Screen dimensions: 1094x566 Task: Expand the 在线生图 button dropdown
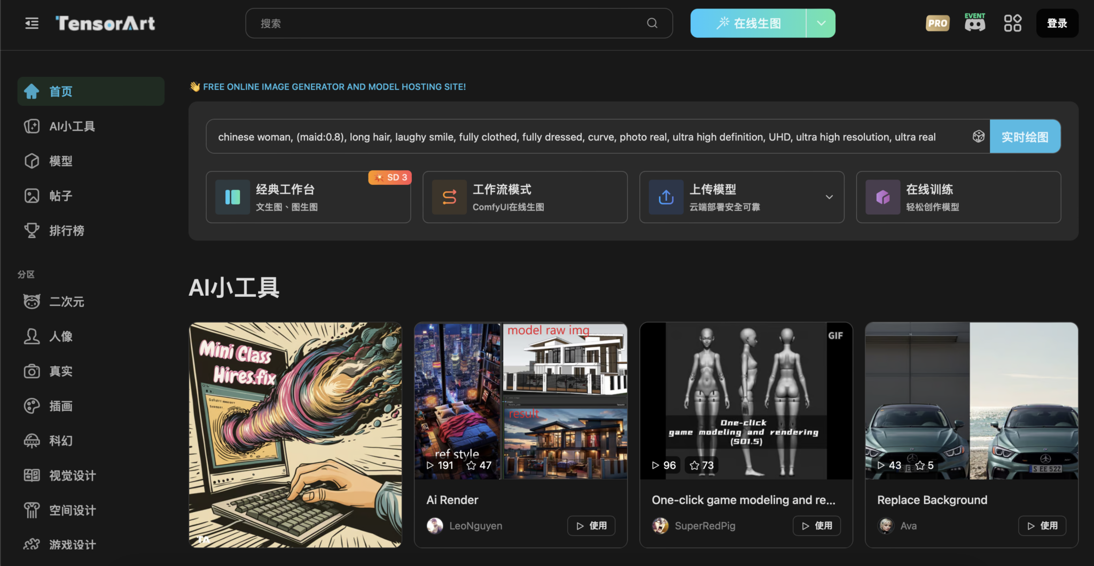(821, 23)
